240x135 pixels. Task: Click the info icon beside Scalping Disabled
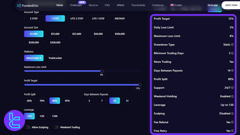[x=232, y=114]
